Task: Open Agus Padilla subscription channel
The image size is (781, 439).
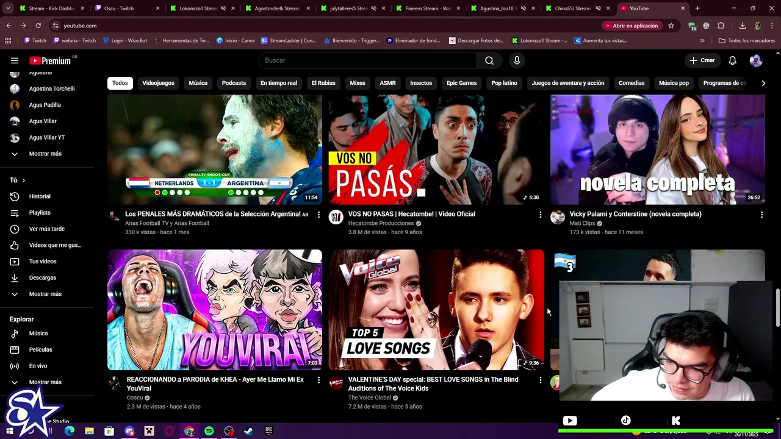Action: 46,105
